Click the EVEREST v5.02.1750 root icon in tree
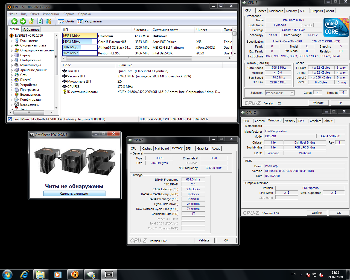This screenshot has width=350, height=280. pos(11,36)
